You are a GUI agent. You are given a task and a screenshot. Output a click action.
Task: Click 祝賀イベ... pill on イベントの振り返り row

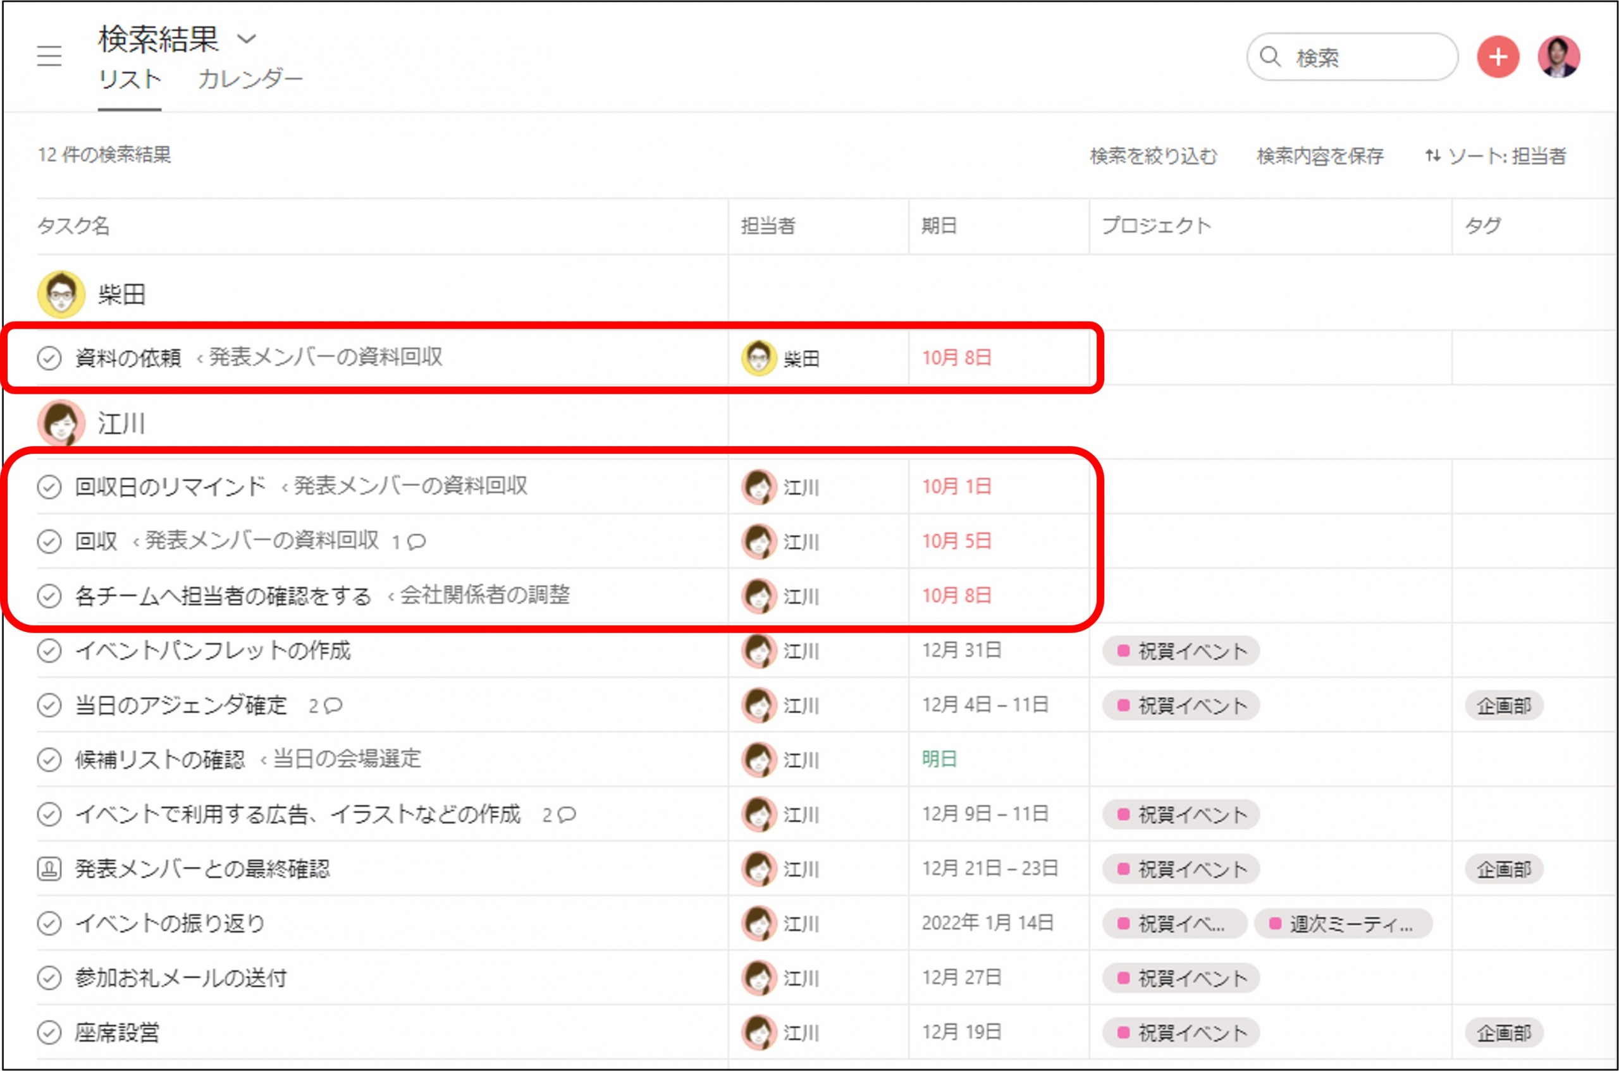[x=1174, y=924]
